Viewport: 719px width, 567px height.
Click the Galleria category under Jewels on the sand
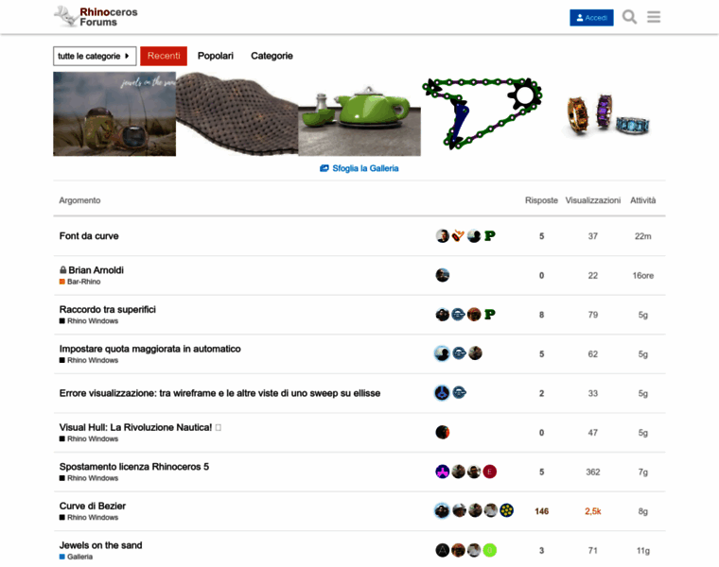[x=76, y=557]
